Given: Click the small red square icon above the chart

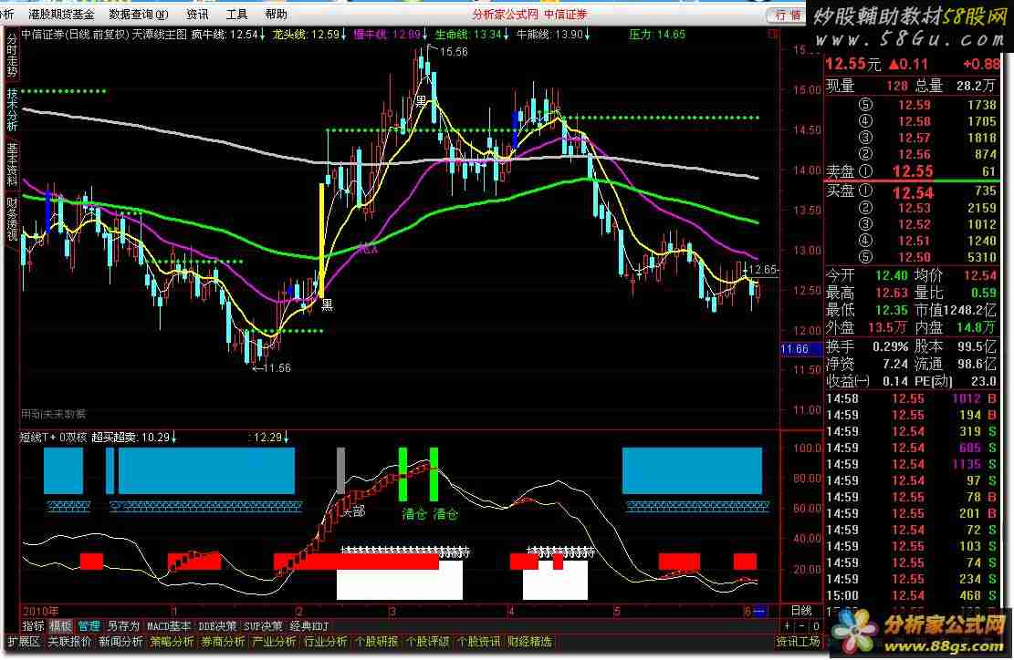Looking at the screenshot, I should pos(773,35).
